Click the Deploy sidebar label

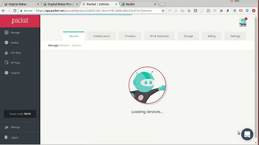[15, 42]
